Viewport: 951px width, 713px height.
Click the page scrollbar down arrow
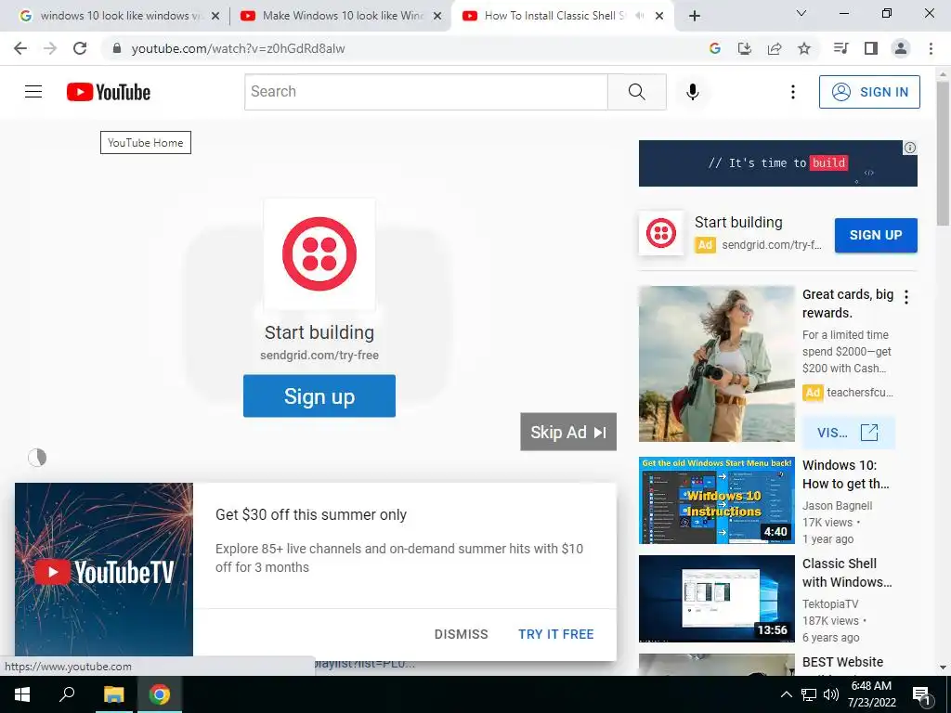(944, 668)
